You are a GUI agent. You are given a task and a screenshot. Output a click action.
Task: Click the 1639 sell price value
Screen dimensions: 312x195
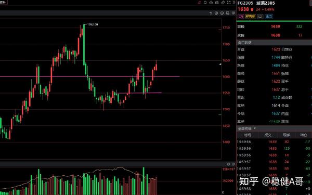click(276, 27)
